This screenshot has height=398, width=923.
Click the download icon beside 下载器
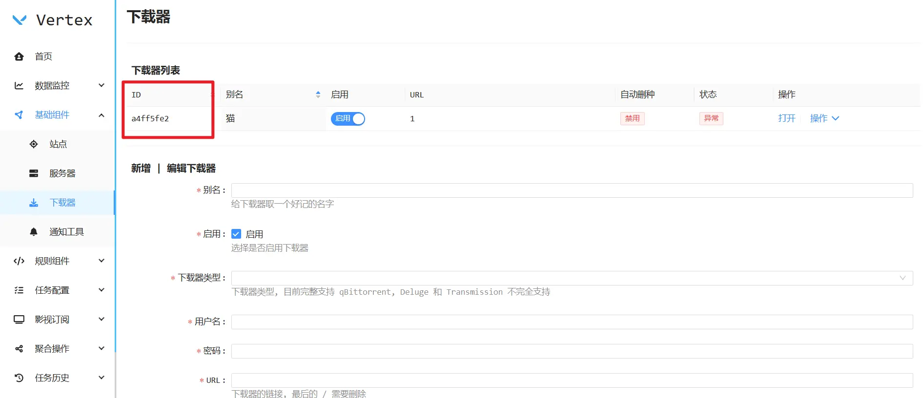point(34,203)
